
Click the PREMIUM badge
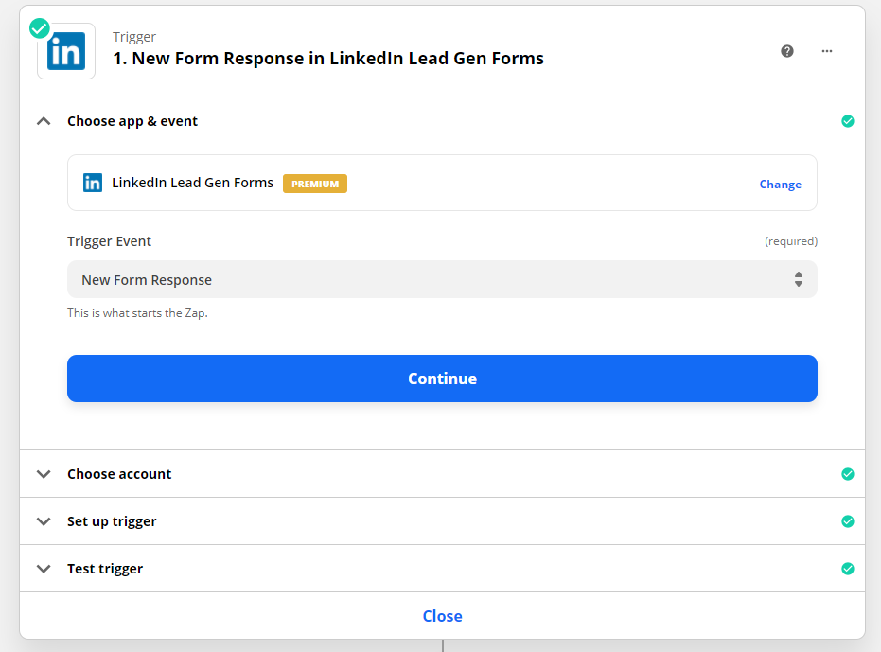coord(314,184)
